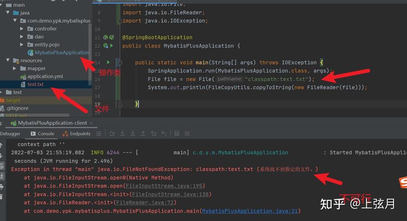The height and width of the screenshot is (221, 407).
Task: Click Spring bean gutter icon at line 11
Action: pyautogui.click(x=106, y=38)
